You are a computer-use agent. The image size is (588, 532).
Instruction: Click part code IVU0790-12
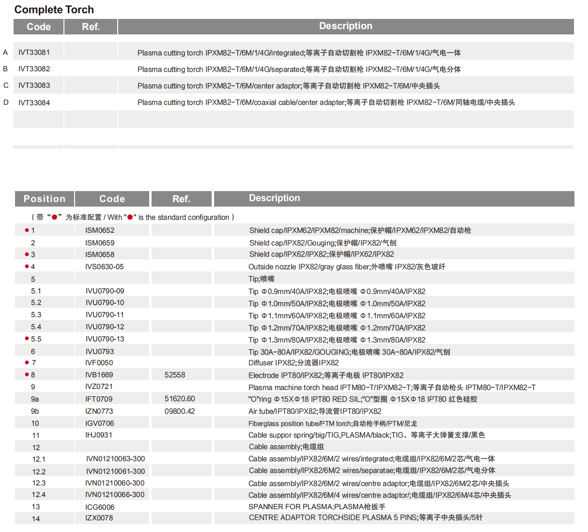click(x=105, y=327)
